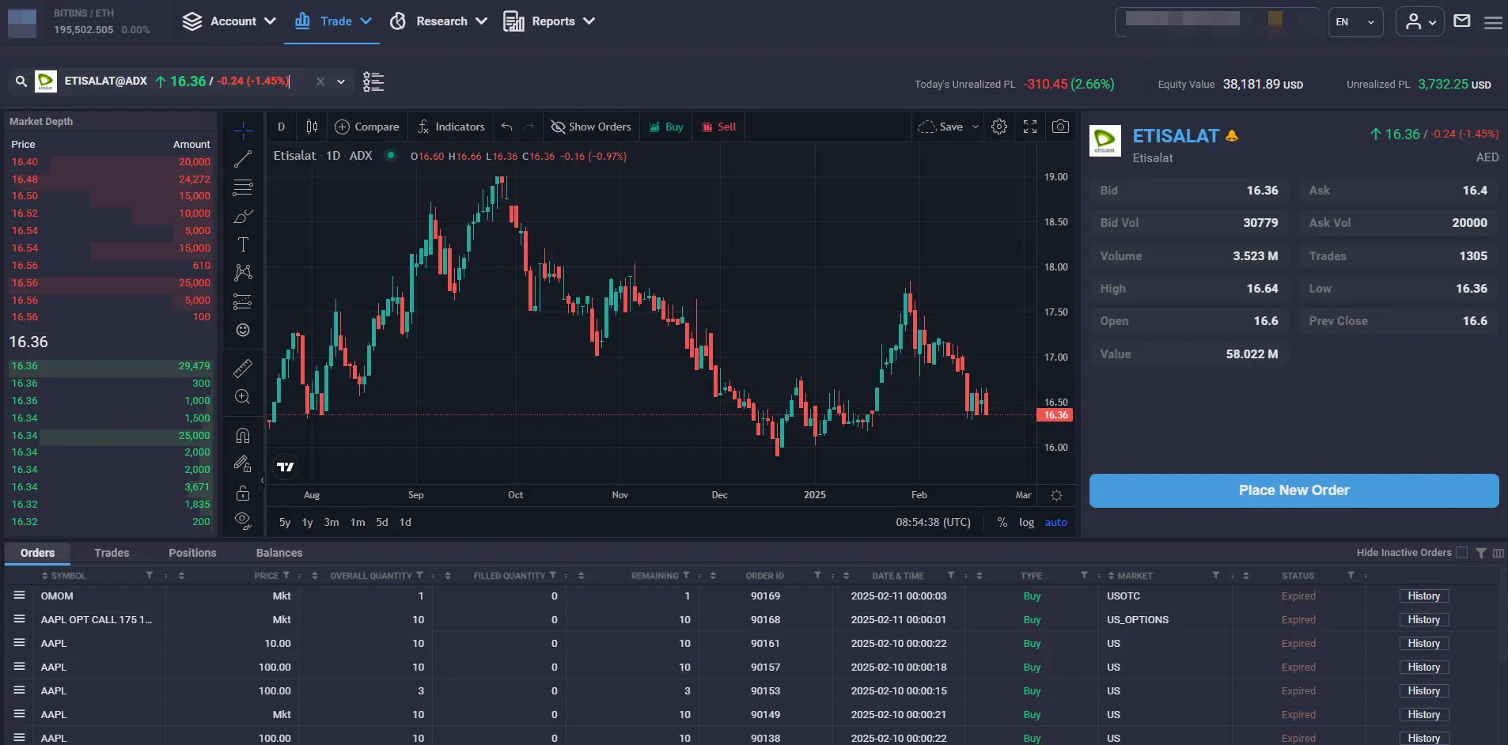Open History for OMOM order

click(1423, 596)
